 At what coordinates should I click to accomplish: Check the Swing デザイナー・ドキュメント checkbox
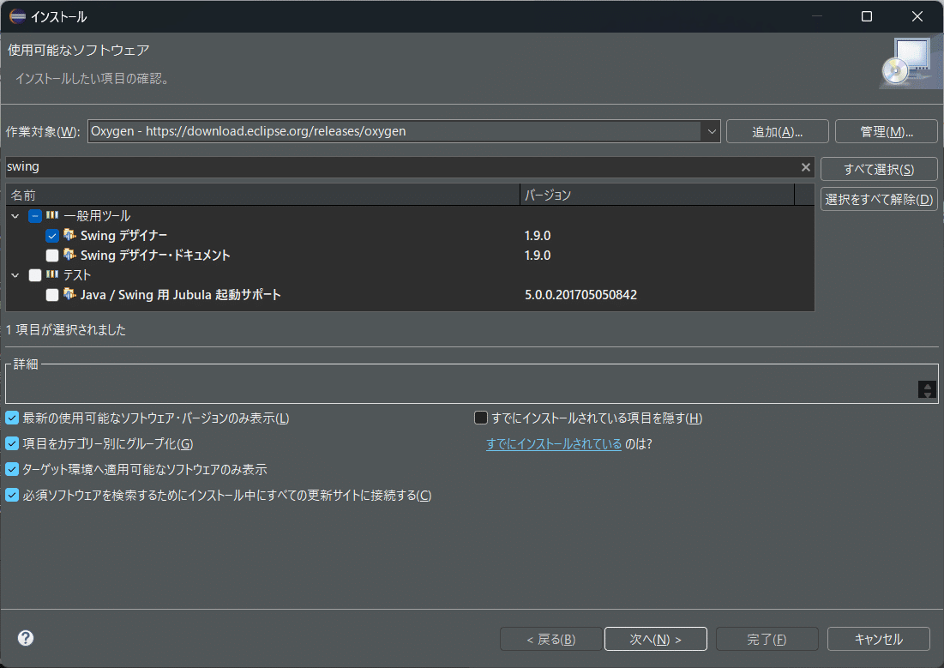point(52,256)
